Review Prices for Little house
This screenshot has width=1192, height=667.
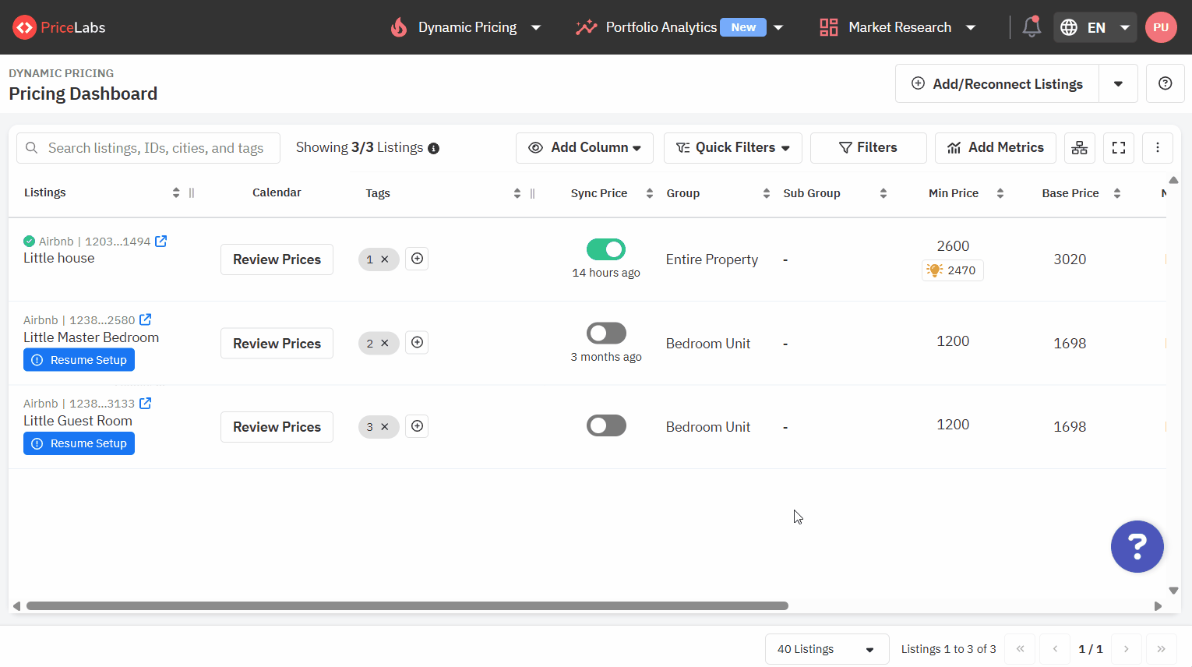point(277,259)
